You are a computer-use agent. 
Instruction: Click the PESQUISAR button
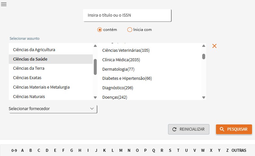(x=234, y=129)
